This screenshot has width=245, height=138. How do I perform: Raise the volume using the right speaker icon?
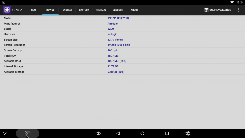point(187,133)
